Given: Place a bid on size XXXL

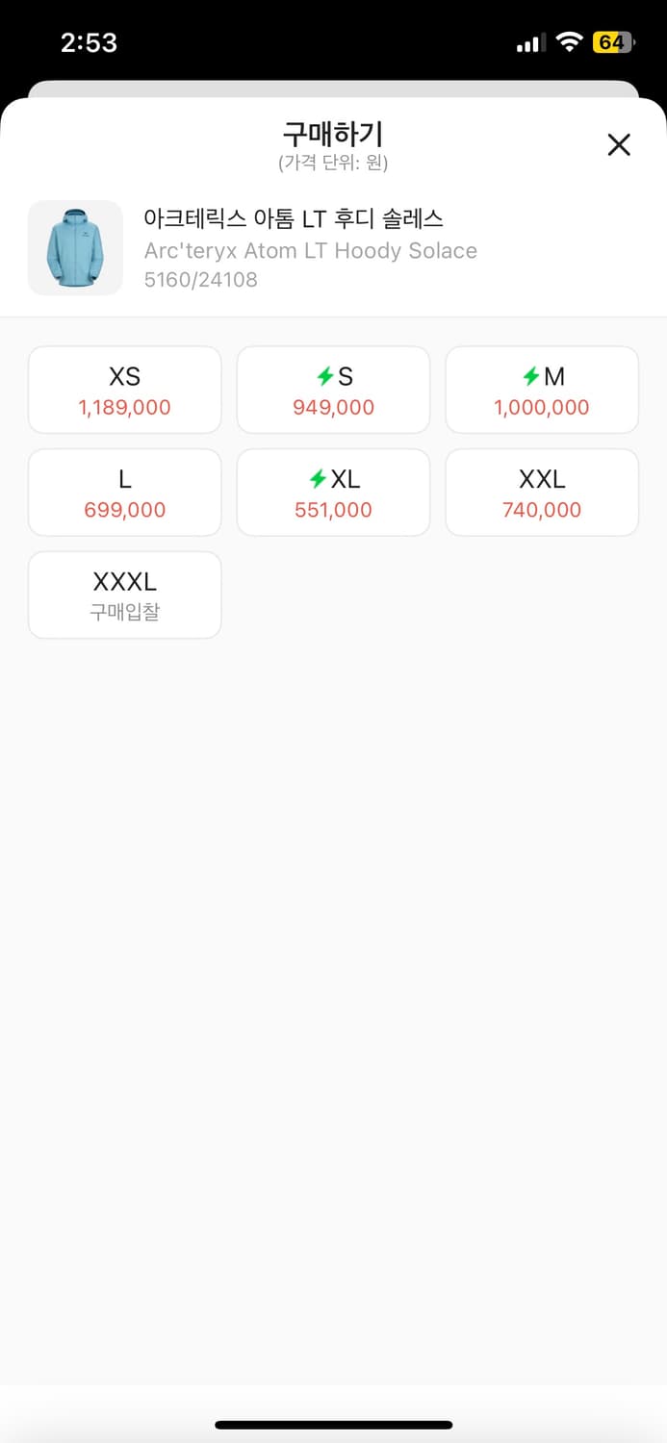Looking at the screenshot, I should coord(125,595).
